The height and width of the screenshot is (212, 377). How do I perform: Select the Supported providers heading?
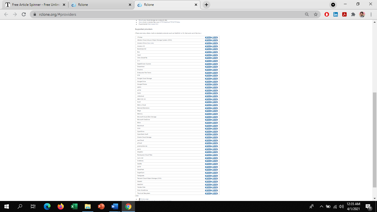click(144, 29)
